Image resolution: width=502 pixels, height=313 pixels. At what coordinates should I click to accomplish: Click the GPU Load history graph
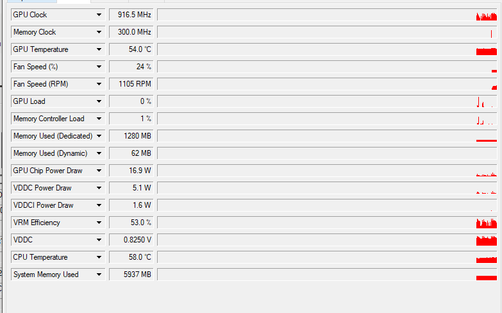[x=327, y=101]
